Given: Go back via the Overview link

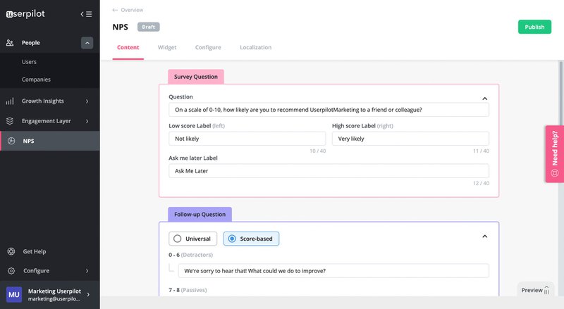Looking at the screenshot, I should pyautogui.click(x=128, y=10).
